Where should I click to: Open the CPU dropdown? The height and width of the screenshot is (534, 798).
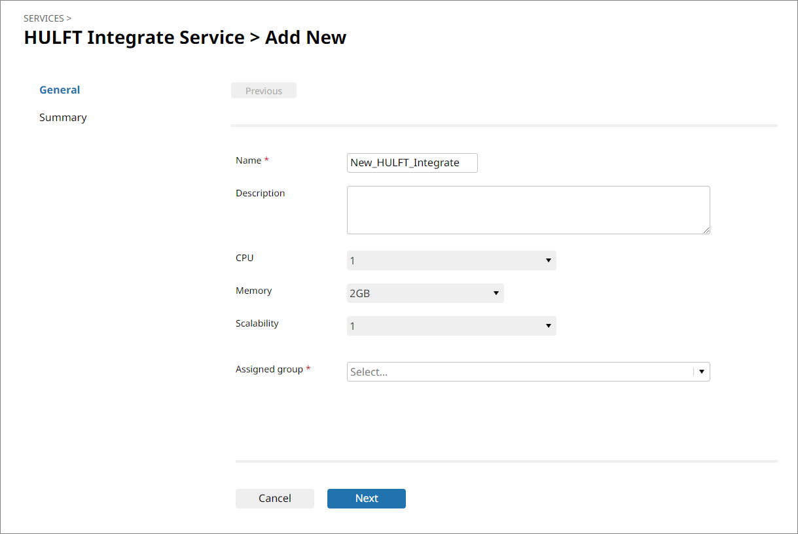[451, 260]
